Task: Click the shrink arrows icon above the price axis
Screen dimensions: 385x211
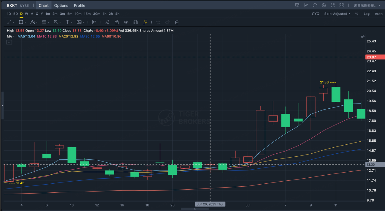Action: [x=363, y=36]
